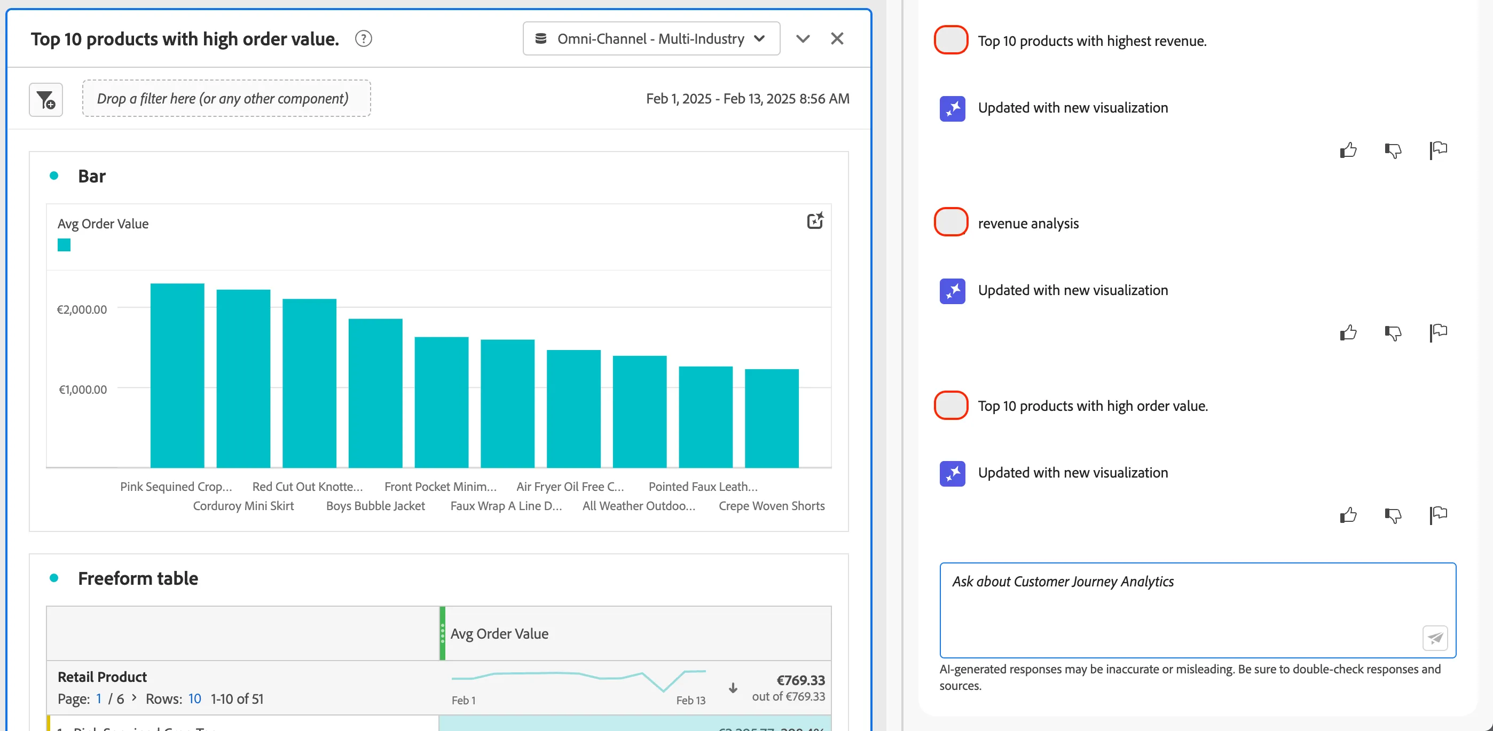
Task: Click the Retail Product dimension header
Action: (x=102, y=677)
